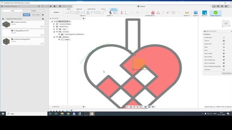Image resolution: width=232 pixels, height=130 pixels.
Task: Toggle the Sketch Grid checkbox
Action: 224,44
